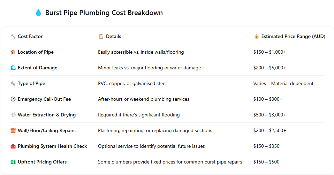Screen dimensions: 334x175
Task: Click the After-hours or weekend plumbing services text
Action: click(x=144, y=99)
